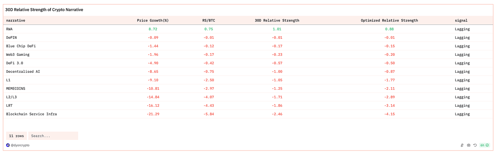The image size is (496, 154).
Task: Select the RWA narrative row
Action: coord(248,29)
